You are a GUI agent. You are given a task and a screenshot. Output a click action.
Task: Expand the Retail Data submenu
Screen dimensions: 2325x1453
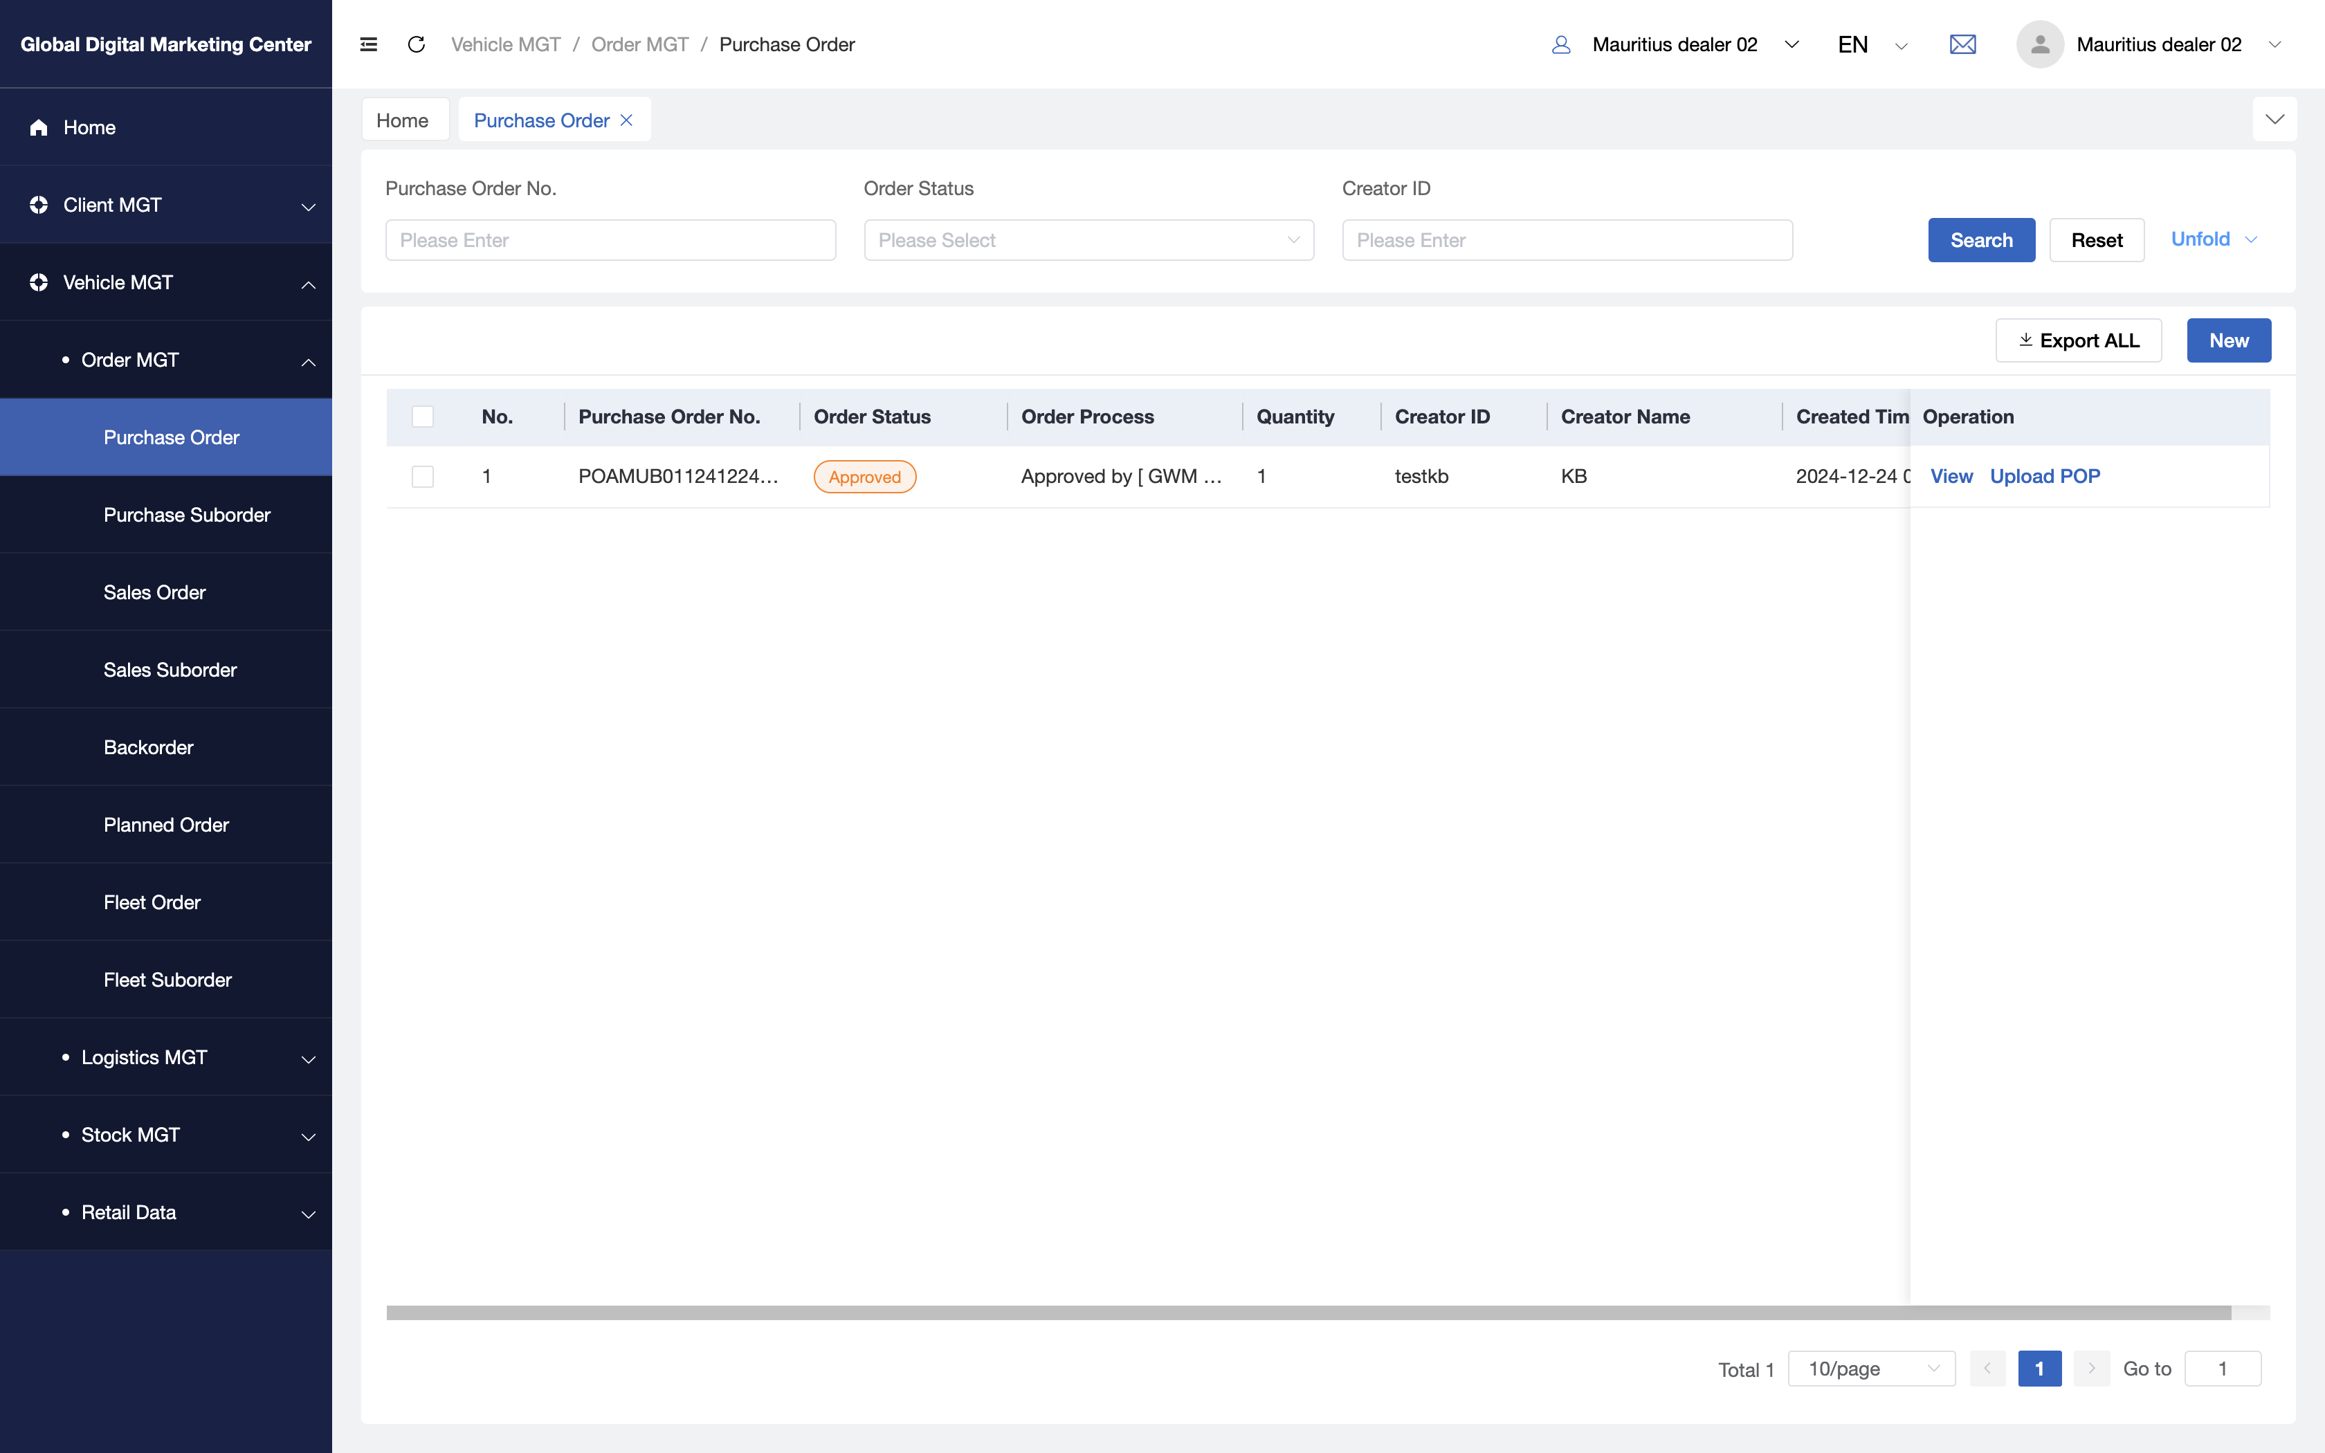tap(166, 1213)
